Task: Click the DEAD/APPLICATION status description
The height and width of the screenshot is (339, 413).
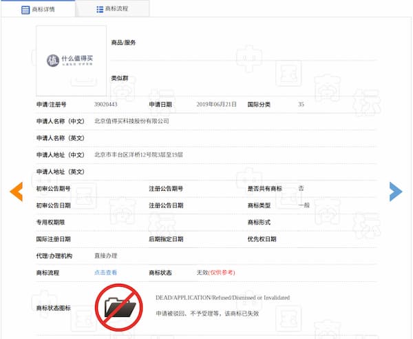Action: [x=222, y=298]
